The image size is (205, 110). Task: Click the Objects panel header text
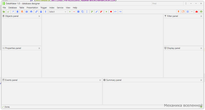coord(12,16)
